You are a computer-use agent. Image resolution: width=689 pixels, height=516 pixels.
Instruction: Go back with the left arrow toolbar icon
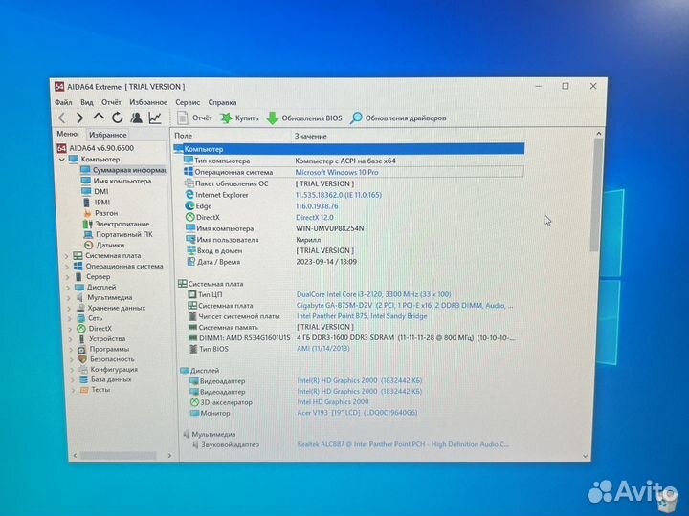coord(62,118)
